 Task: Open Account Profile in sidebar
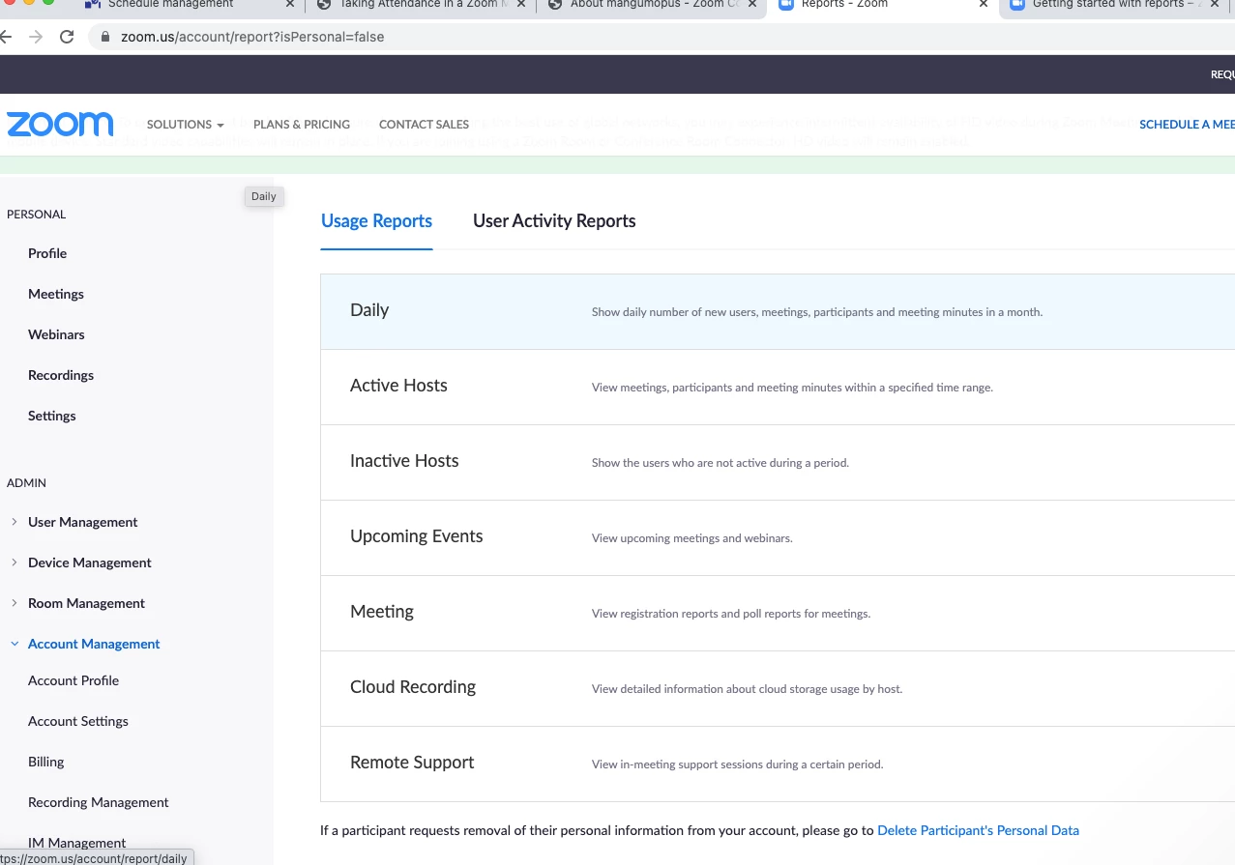point(74,680)
